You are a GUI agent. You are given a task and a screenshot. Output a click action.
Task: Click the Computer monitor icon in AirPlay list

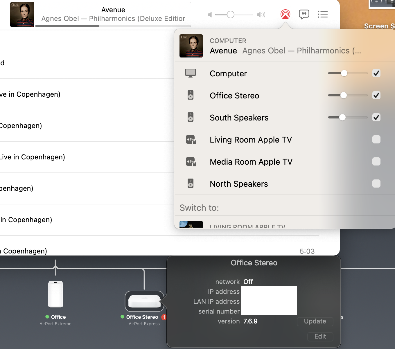tap(191, 73)
